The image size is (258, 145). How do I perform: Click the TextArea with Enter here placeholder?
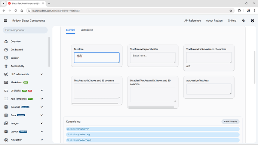pyautogui.click(x=153, y=58)
